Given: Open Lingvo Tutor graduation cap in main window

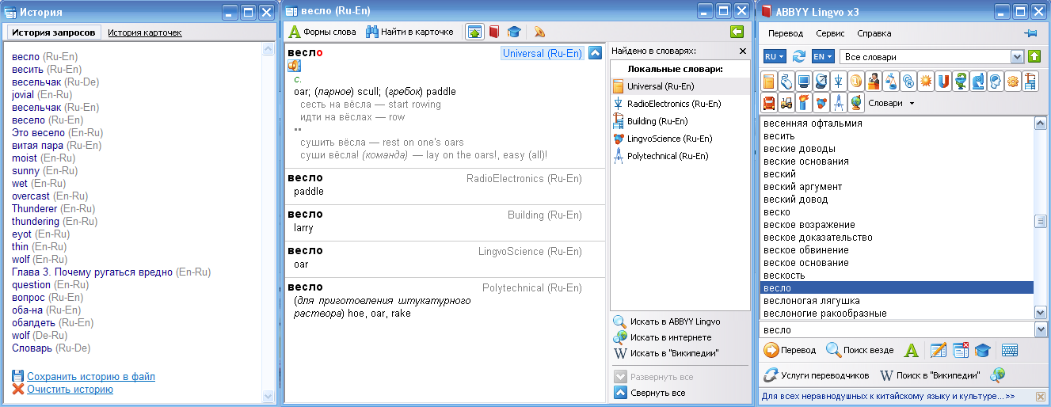Looking at the screenshot, I should [982, 350].
